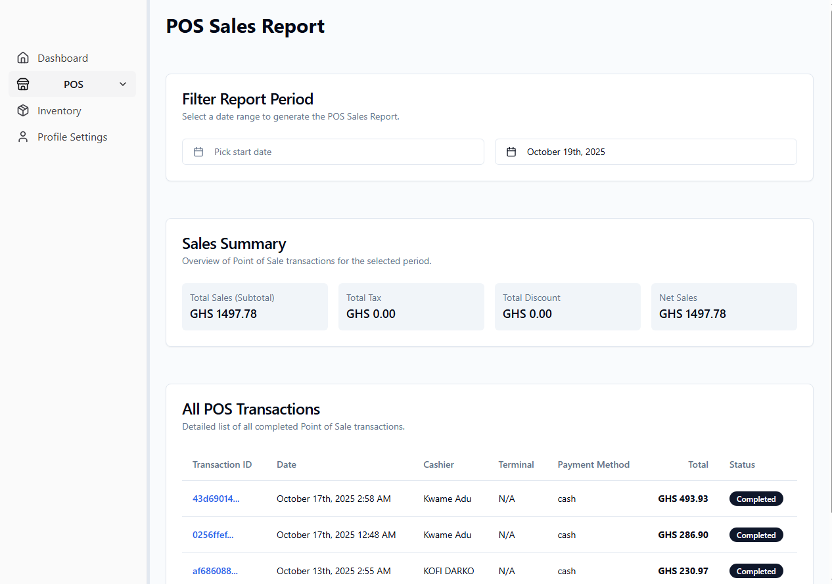
Task: Select the Total Sales (Subtotal) summary card
Action: (x=255, y=307)
